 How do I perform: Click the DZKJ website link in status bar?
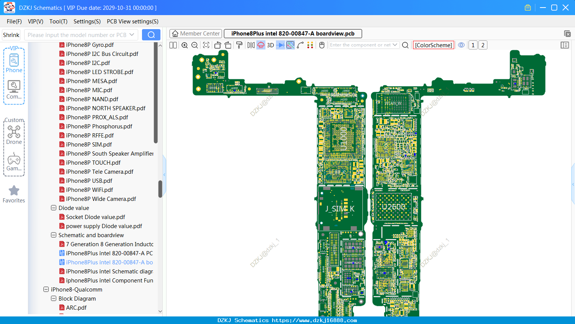pyautogui.click(x=314, y=320)
